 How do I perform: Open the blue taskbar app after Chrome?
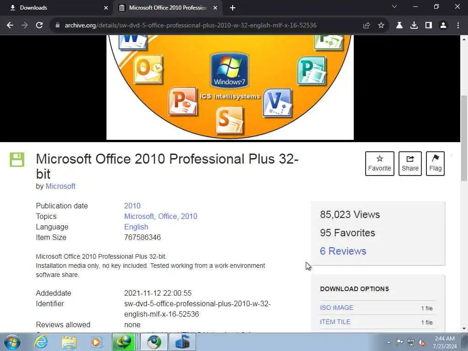pyautogui.click(x=182, y=342)
